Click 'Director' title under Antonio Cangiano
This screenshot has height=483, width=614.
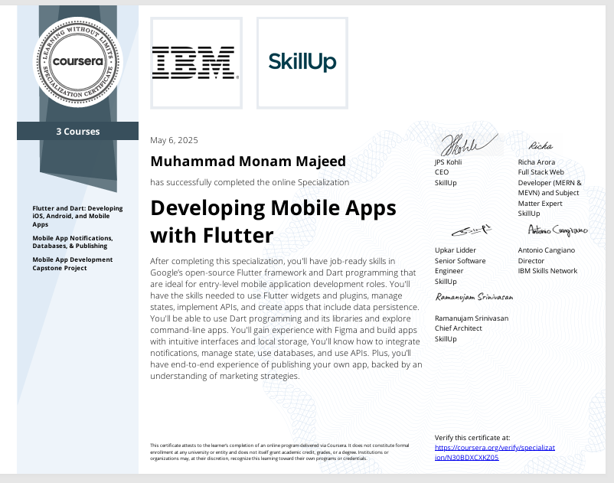(531, 261)
